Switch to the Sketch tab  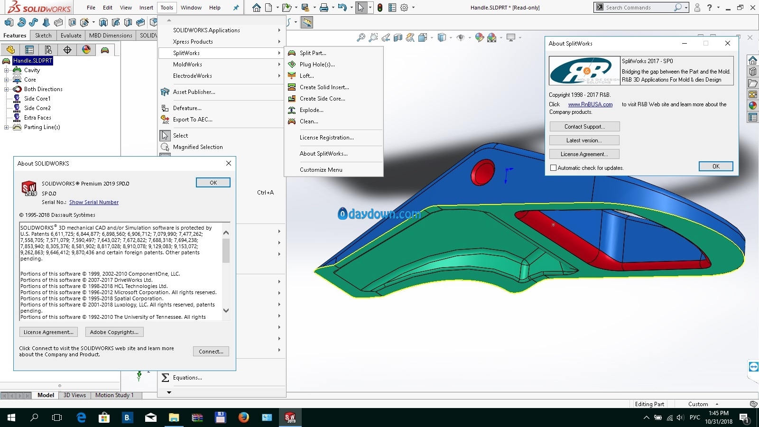43,36
